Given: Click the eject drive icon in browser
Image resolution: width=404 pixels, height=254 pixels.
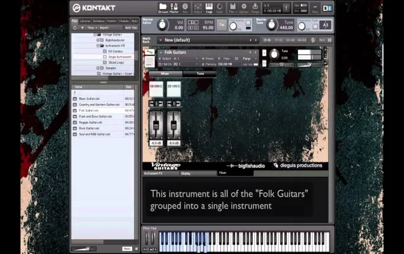Looking at the screenshot, I should click(x=82, y=28).
